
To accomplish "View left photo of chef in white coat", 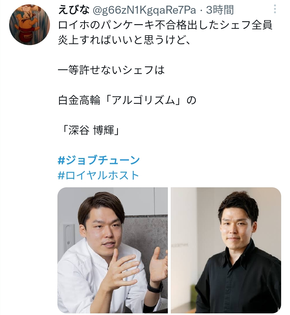I will pos(113,250).
